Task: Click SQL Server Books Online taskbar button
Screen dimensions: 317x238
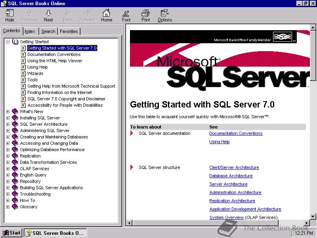Action: click(55, 233)
